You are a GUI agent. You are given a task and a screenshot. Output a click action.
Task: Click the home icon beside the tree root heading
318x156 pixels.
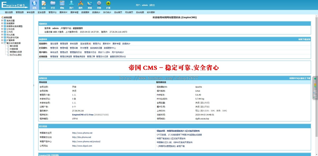coord(2,17)
